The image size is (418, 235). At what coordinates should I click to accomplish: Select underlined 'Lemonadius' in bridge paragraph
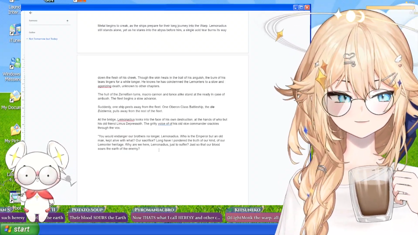tap(126, 120)
